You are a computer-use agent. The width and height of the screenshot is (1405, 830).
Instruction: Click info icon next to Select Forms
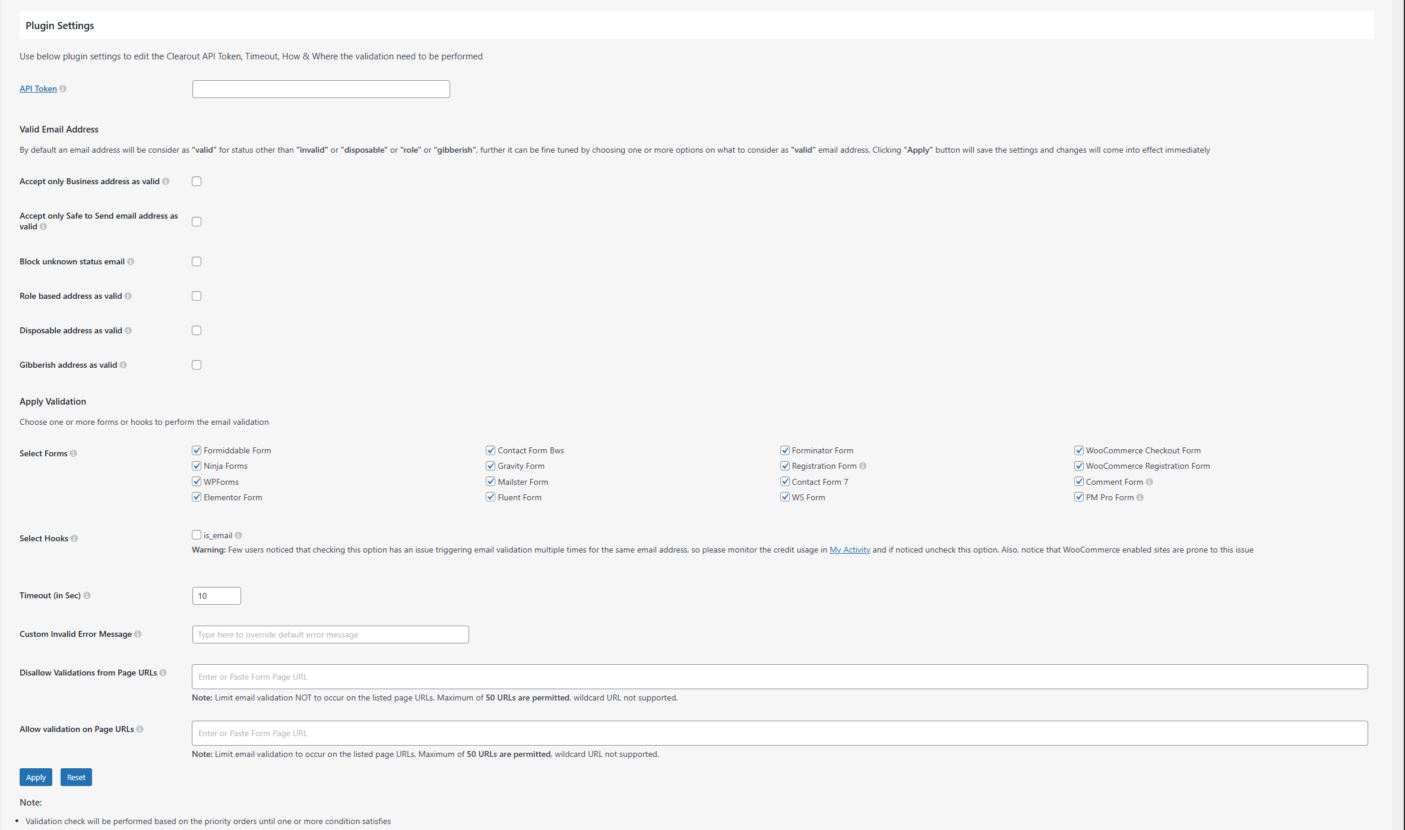74,453
